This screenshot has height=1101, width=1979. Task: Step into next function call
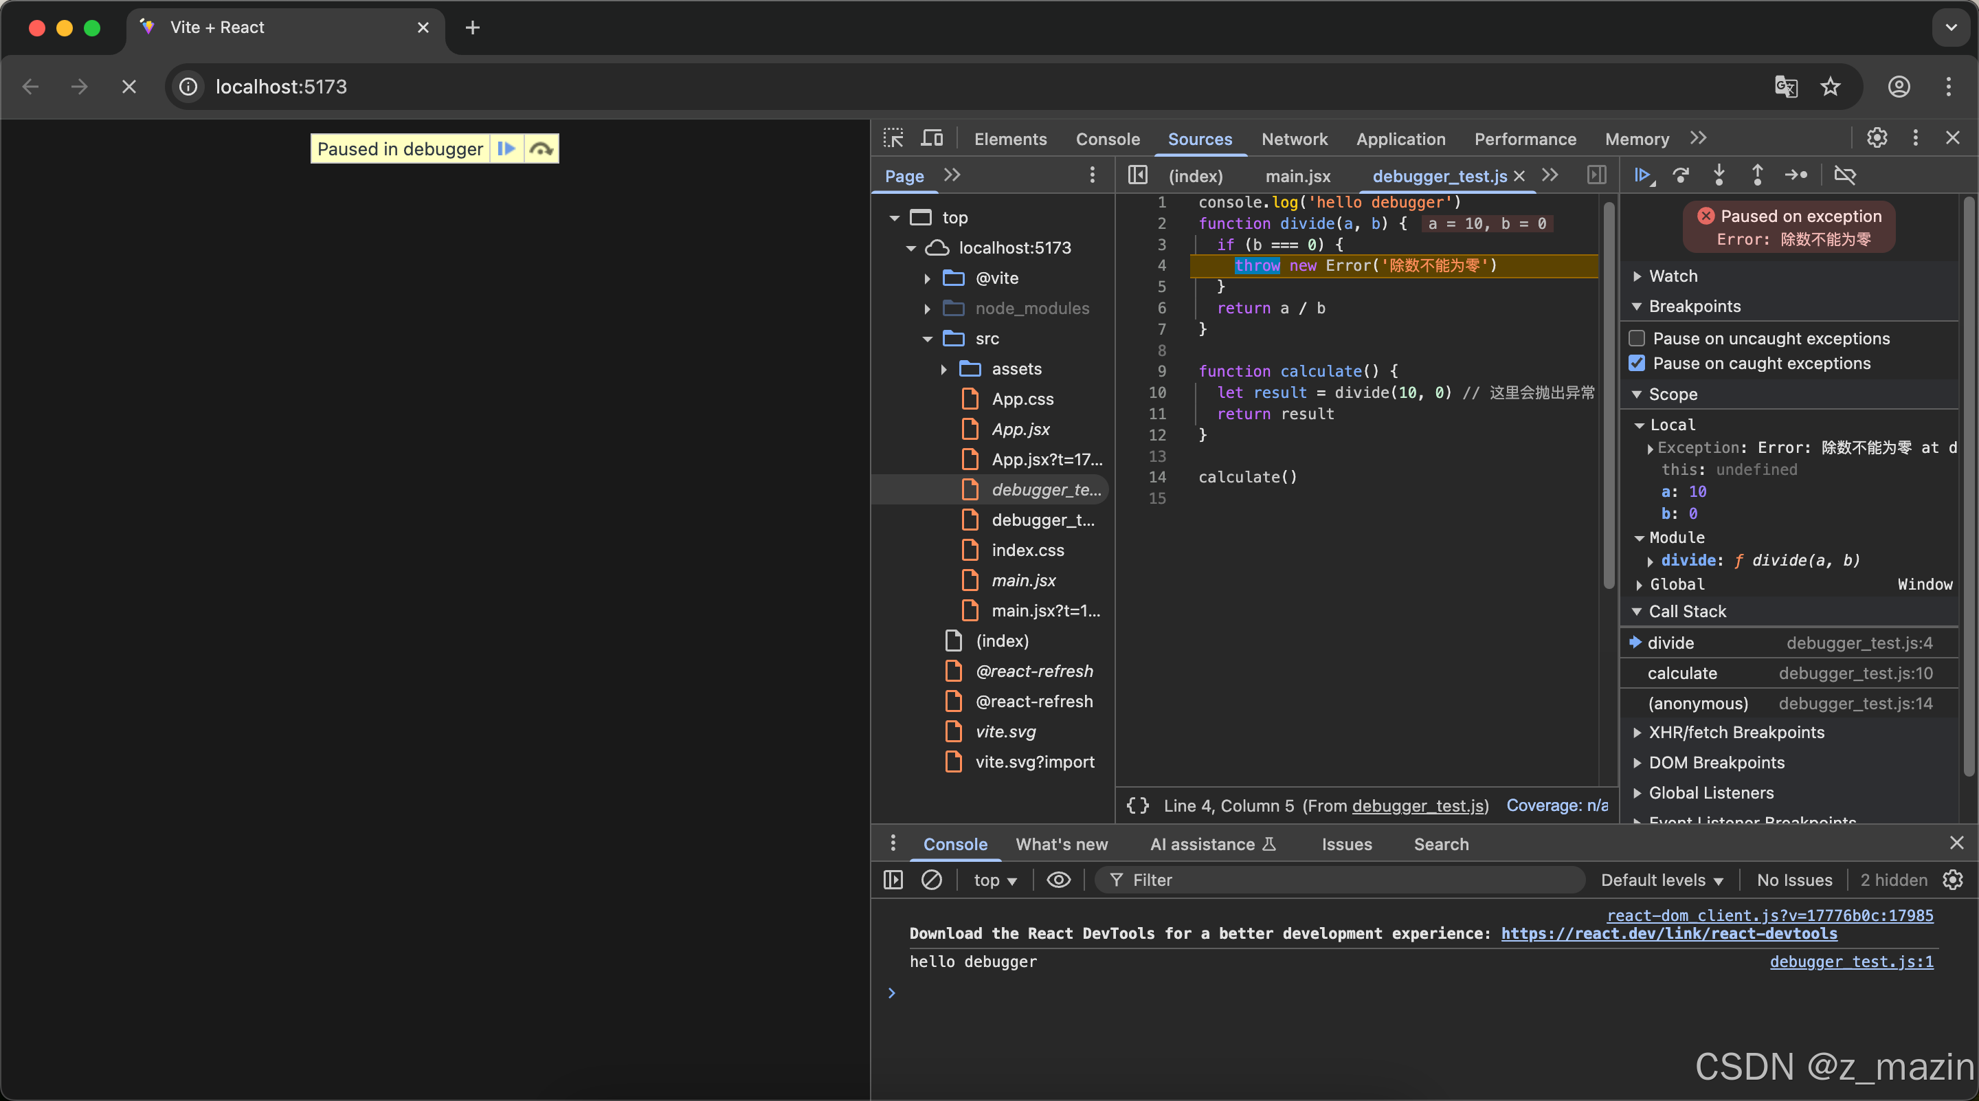click(1719, 176)
